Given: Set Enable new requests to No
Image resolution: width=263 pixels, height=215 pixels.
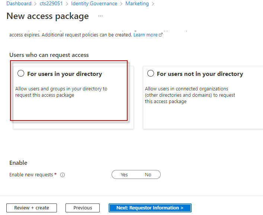Looking at the screenshot, I should (x=148, y=174).
